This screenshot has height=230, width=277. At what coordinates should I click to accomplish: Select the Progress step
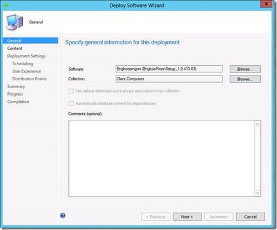point(15,94)
